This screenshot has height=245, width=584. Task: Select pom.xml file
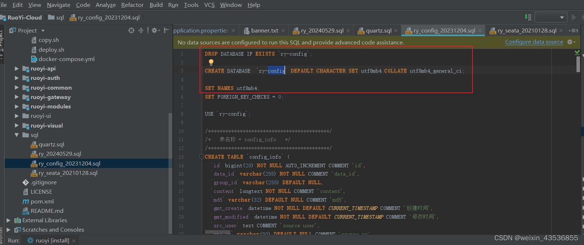42,201
